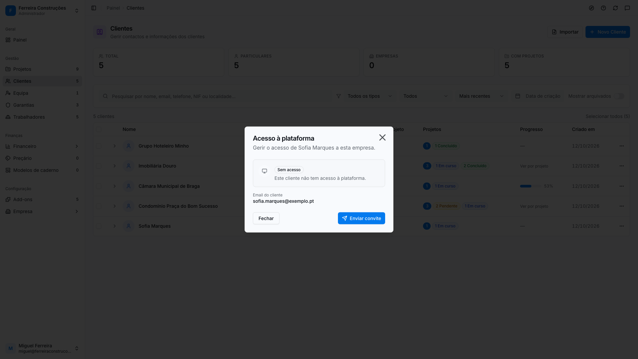Expand the Sofia Marques row chevron
The width and height of the screenshot is (638, 359).
(115, 226)
